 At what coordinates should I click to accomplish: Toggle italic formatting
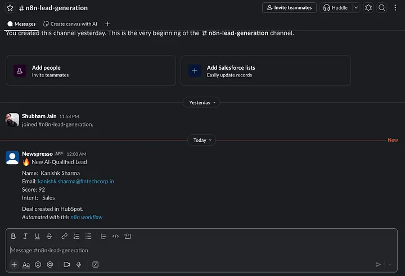25,236
